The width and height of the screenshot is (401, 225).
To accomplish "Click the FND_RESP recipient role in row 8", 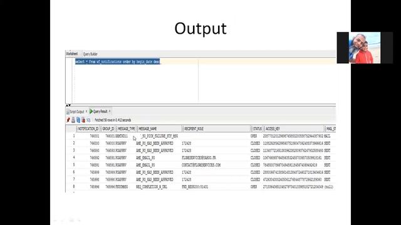I will (x=195, y=187).
